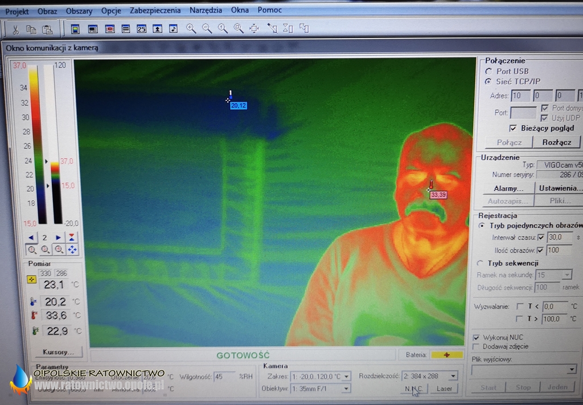Click the Cut scissors icon in toolbar

point(16,30)
